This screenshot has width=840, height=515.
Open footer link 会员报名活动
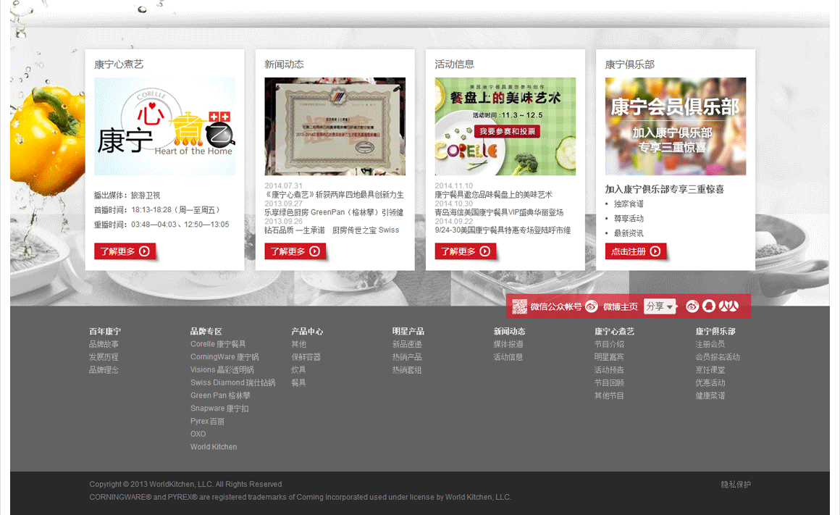coord(718,357)
